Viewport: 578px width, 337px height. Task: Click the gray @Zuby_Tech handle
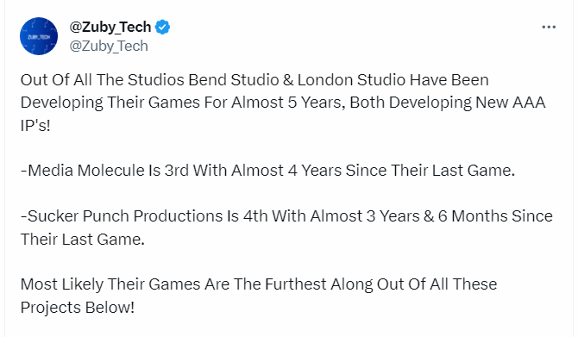[x=109, y=46]
